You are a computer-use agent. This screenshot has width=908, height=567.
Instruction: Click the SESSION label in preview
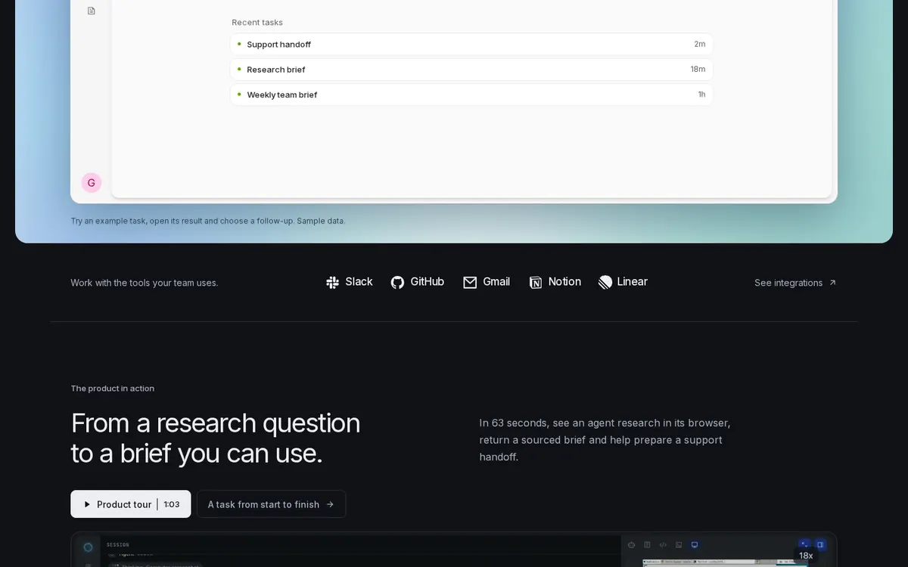click(117, 544)
